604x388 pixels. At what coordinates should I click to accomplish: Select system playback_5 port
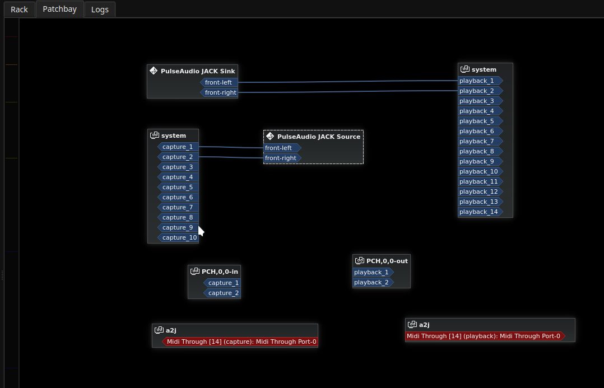coord(480,121)
